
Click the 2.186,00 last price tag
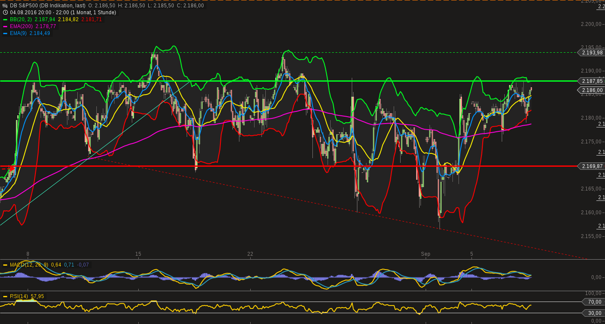point(592,90)
